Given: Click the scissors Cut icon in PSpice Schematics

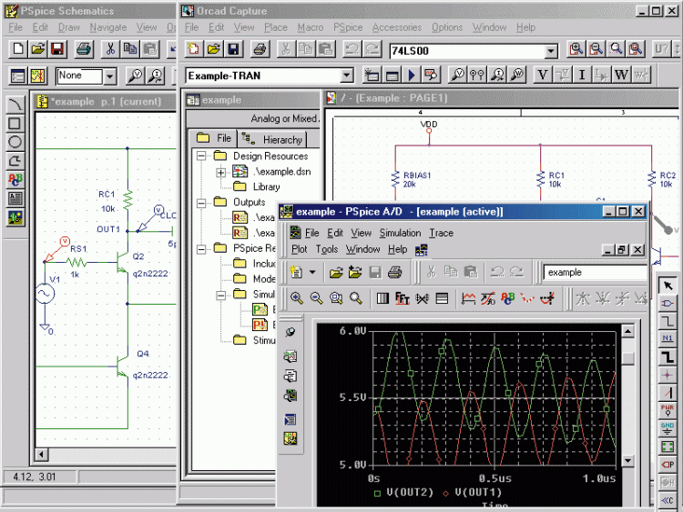Looking at the screenshot, I should [x=110, y=49].
